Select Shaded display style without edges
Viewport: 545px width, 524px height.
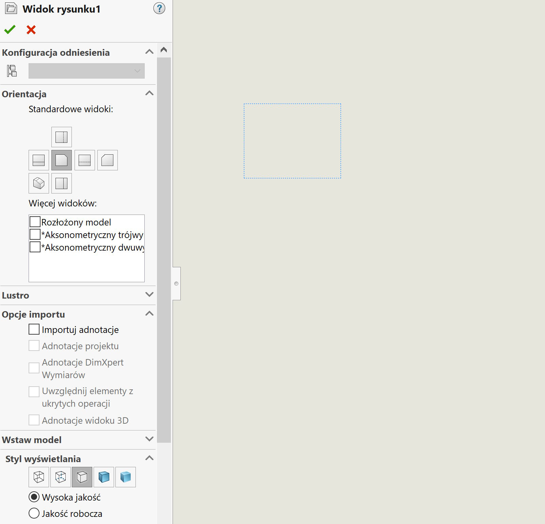(126, 477)
